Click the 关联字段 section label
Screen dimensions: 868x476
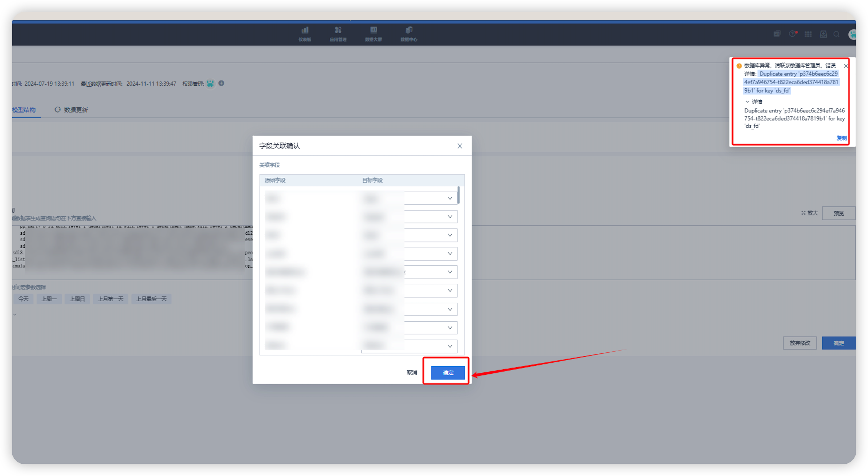(269, 165)
